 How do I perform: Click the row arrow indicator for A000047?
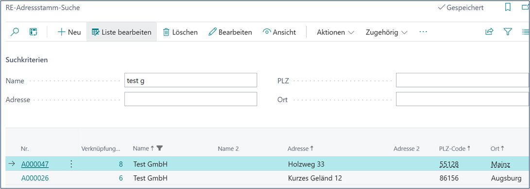[12, 164]
